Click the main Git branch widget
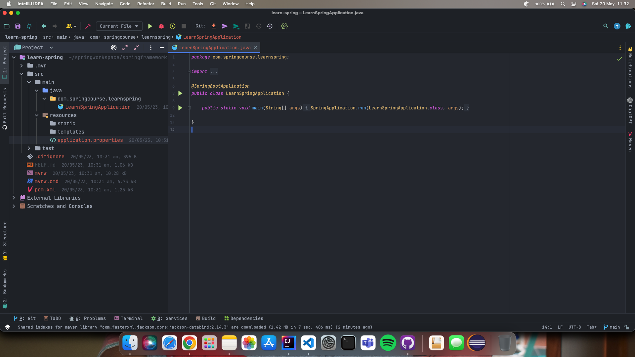Image resolution: width=635 pixels, height=357 pixels. tap(612, 327)
